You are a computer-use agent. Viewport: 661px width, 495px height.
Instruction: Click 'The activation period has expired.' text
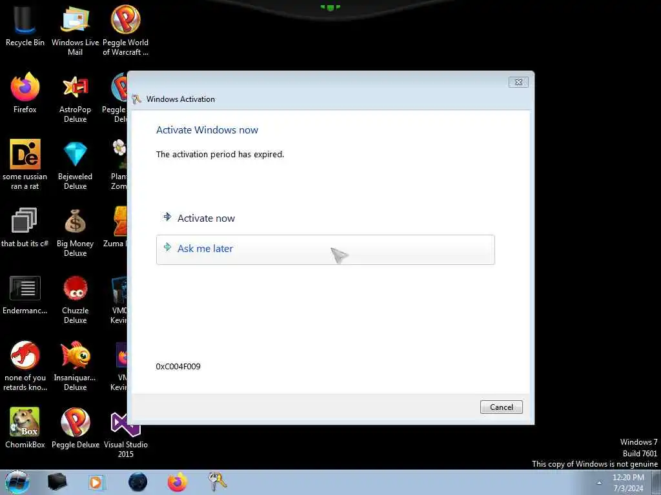220,155
